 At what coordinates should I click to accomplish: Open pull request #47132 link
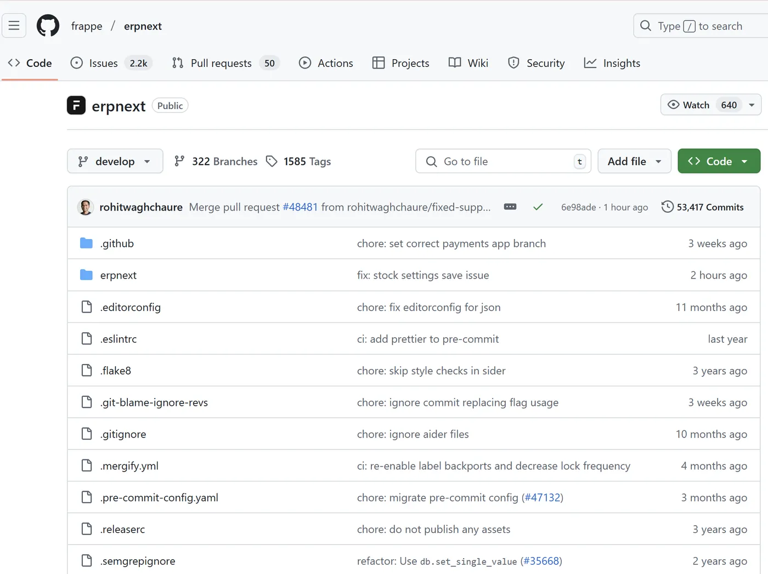[x=543, y=497]
